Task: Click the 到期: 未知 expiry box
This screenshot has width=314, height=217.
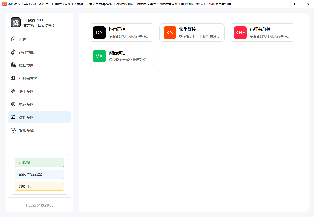Action: 39,186
